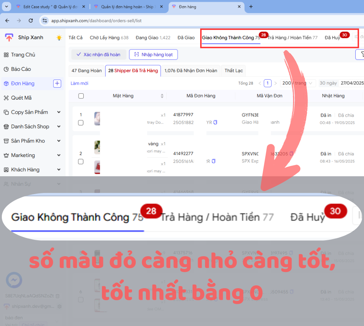The height and width of the screenshot is (326, 364).
Task: Click the Quét Mã scan icon
Action: point(6,98)
